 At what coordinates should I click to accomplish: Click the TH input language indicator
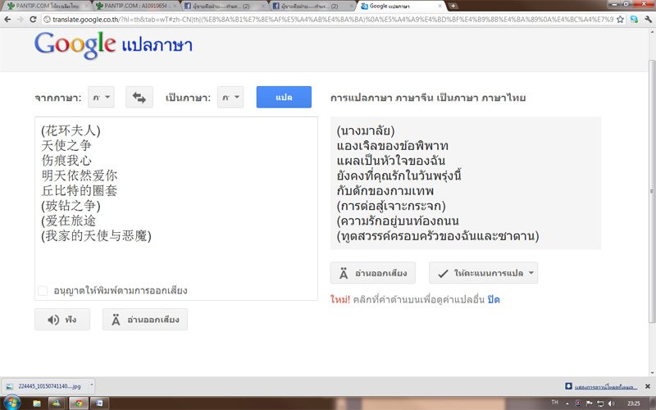(555, 403)
